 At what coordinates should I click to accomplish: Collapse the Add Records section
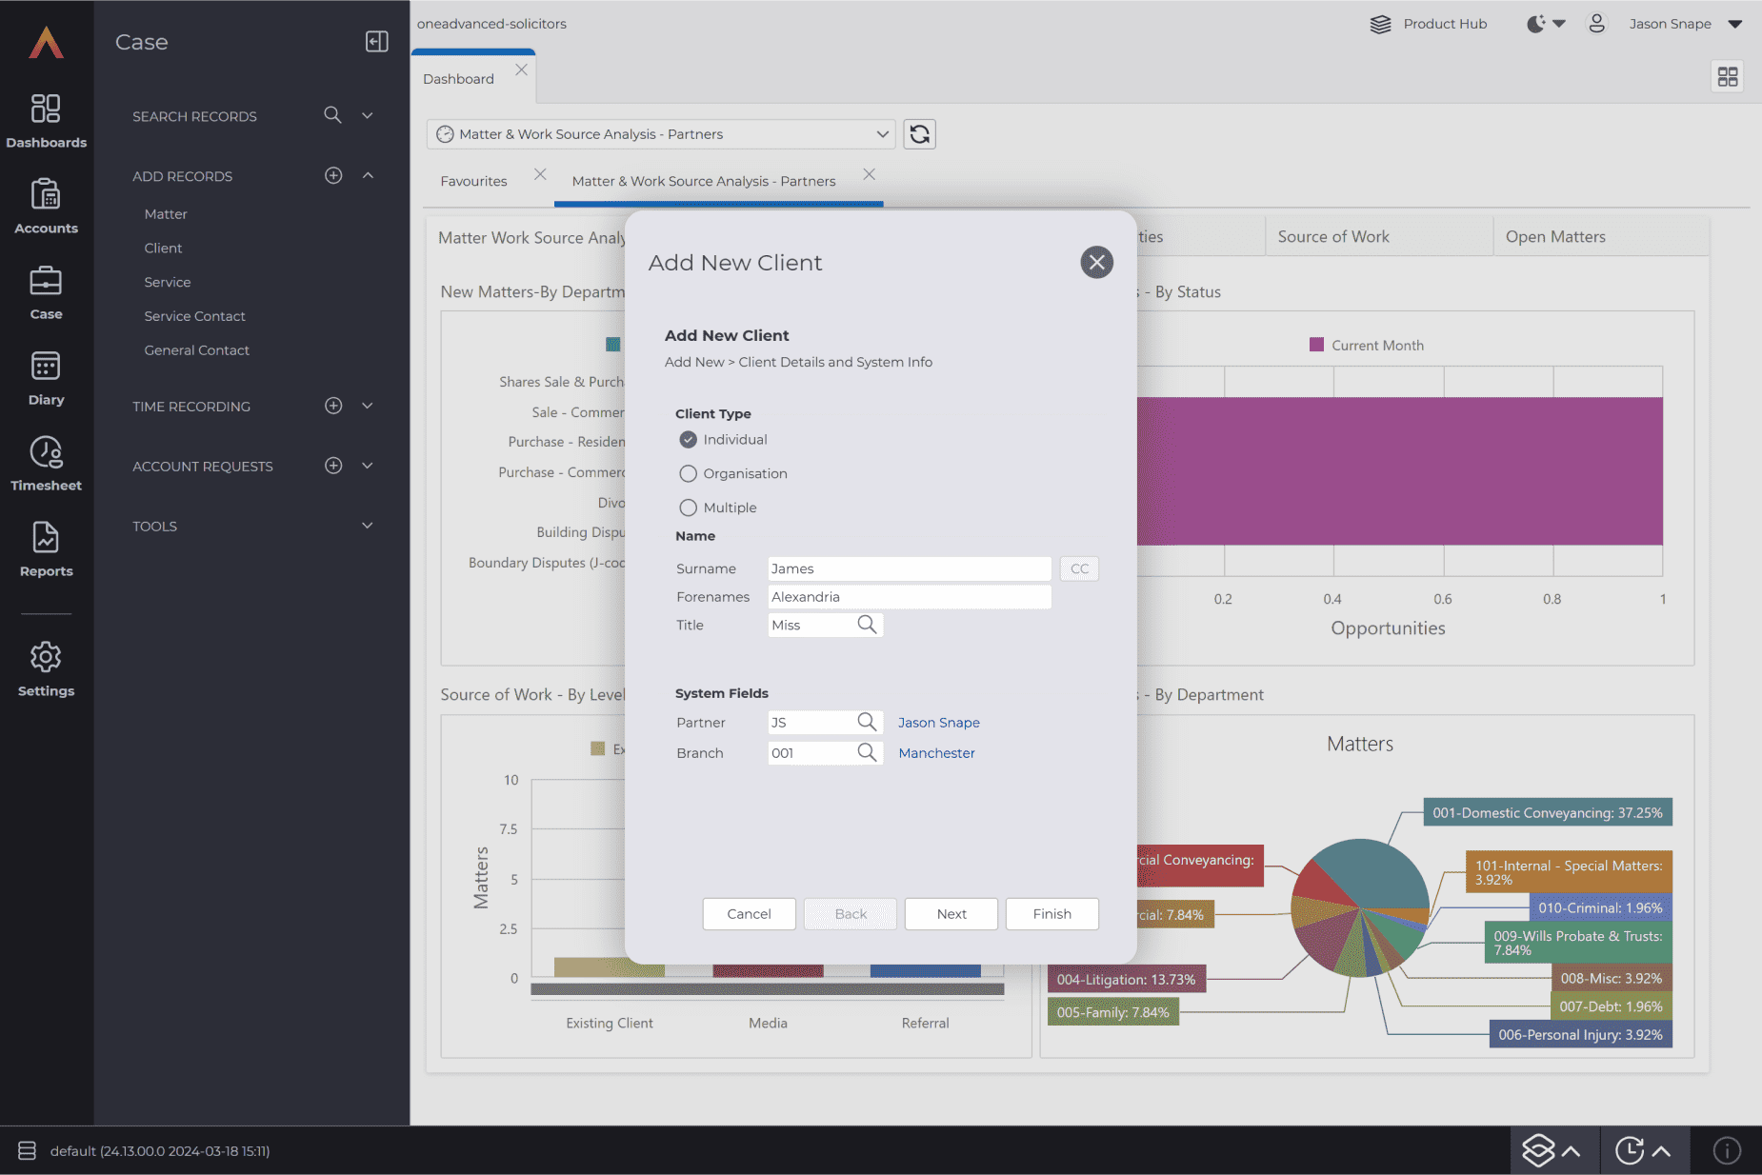pos(367,176)
